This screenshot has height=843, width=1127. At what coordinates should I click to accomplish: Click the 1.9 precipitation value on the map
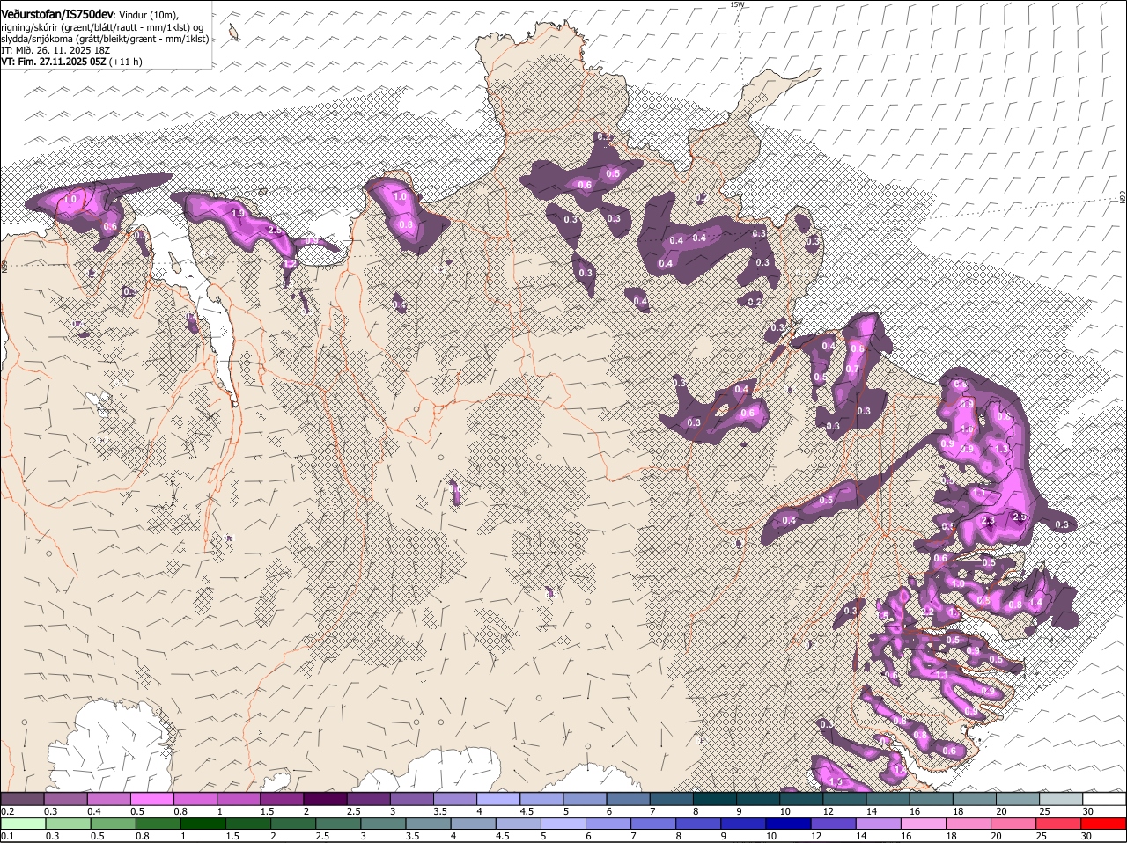(237, 213)
